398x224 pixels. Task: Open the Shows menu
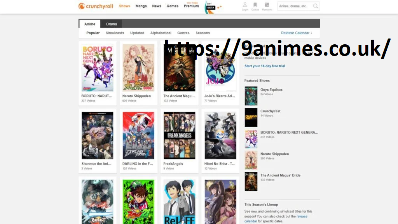click(124, 6)
